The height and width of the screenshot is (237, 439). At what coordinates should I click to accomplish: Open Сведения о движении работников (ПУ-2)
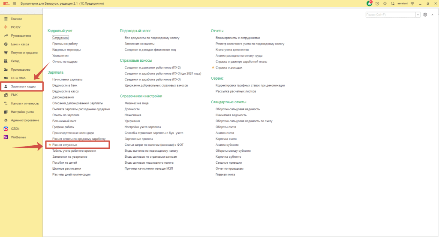pyautogui.click(x=153, y=67)
